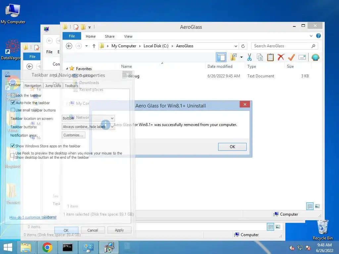This screenshot has width=339, height=254.
Task: Sort files by Size column header
Action: [x=290, y=66]
